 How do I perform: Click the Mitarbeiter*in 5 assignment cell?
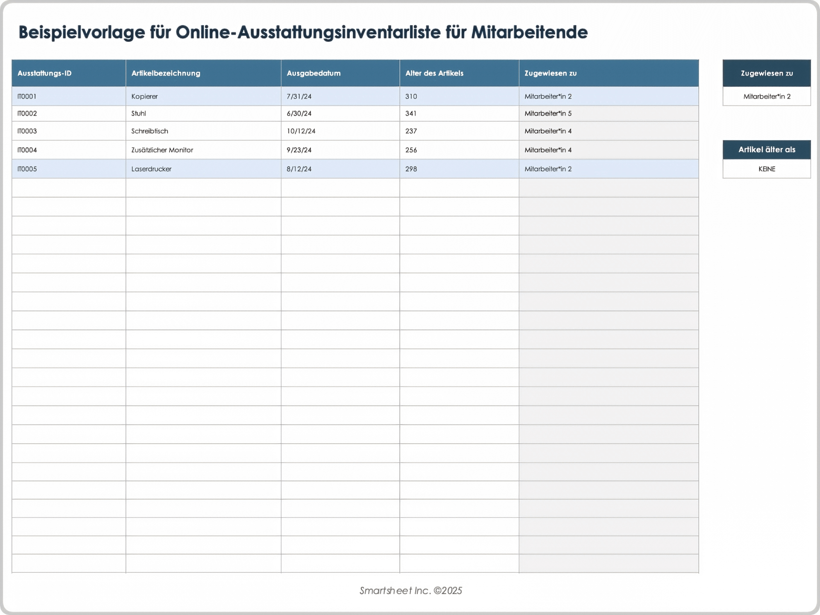tap(608, 114)
